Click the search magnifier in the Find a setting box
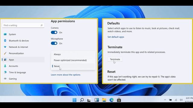 (x=42, y=25)
